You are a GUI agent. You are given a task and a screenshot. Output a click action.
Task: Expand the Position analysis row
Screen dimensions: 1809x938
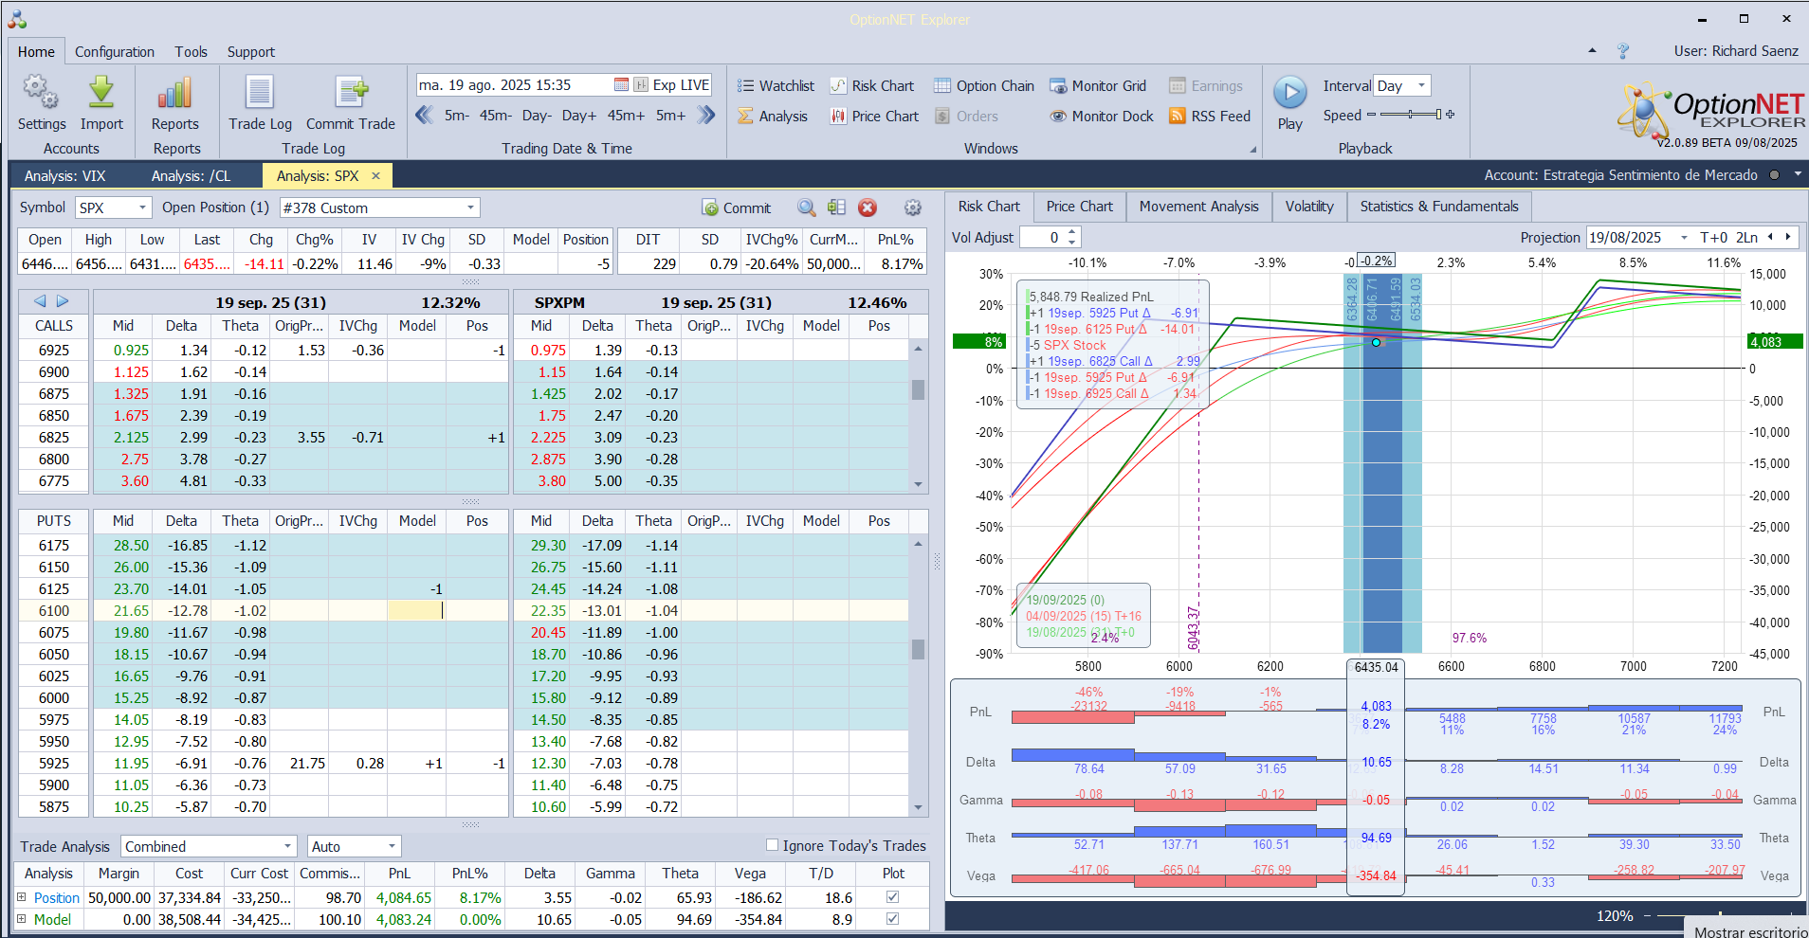pos(21,896)
